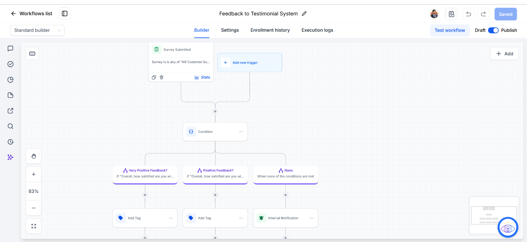Open the pie chart stats sidebar icon
The image size is (527, 242).
click(x=10, y=80)
